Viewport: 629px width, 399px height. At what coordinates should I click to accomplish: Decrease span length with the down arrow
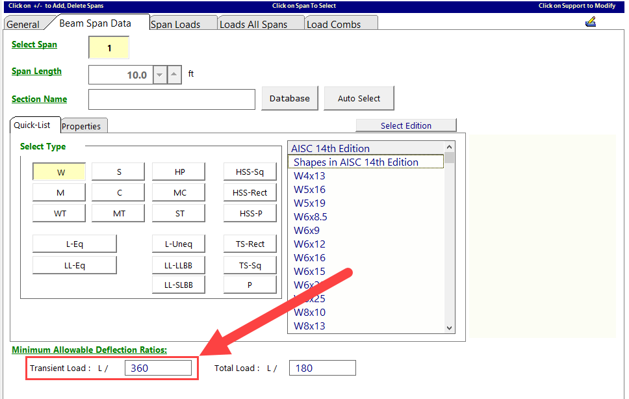pyautogui.click(x=160, y=75)
